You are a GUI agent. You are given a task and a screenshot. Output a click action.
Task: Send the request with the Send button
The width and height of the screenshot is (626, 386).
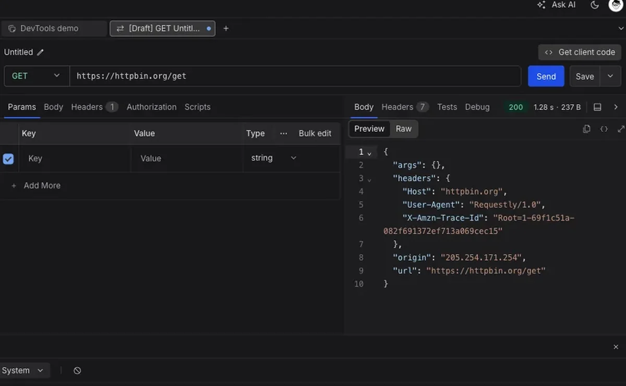pos(546,76)
